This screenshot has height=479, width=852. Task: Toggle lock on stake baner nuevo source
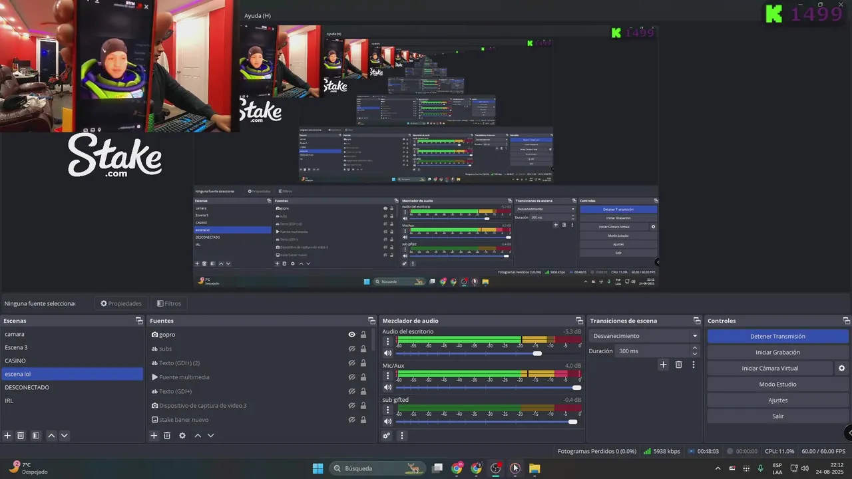[x=363, y=420]
